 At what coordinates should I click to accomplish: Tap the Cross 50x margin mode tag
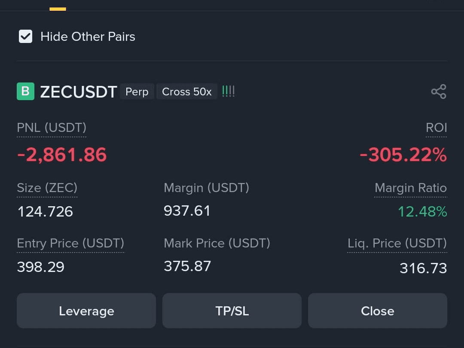[x=187, y=92]
